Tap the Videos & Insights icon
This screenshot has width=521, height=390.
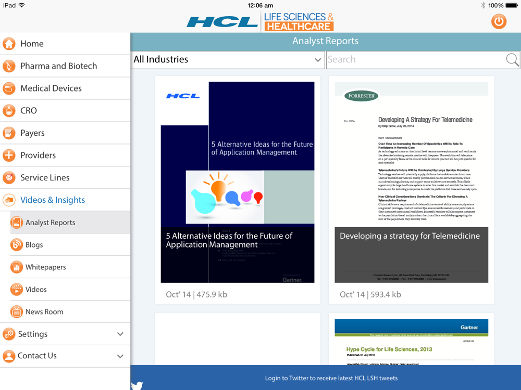[9, 200]
